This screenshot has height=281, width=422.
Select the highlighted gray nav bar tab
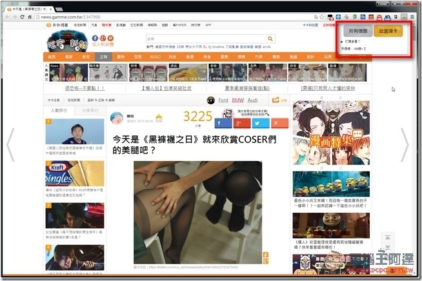pyautogui.click(x=103, y=57)
